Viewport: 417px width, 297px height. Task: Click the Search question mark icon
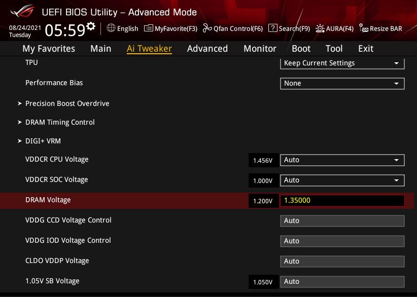[x=272, y=28]
